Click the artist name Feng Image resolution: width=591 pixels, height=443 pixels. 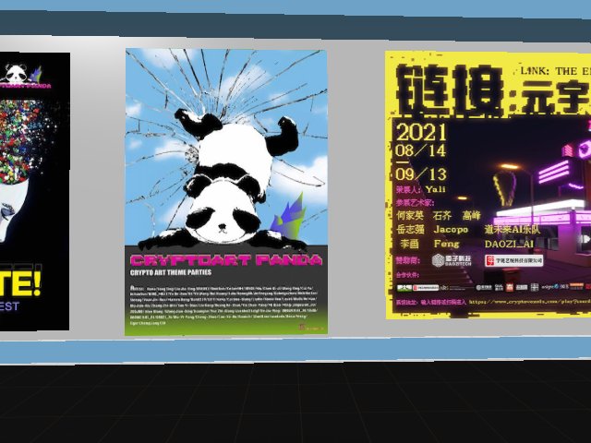click(x=447, y=244)
